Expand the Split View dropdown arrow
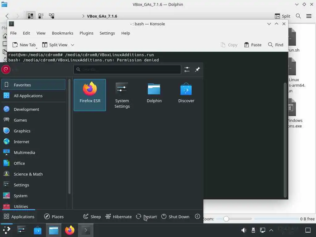316x237 pixels. tap(73, 45)
